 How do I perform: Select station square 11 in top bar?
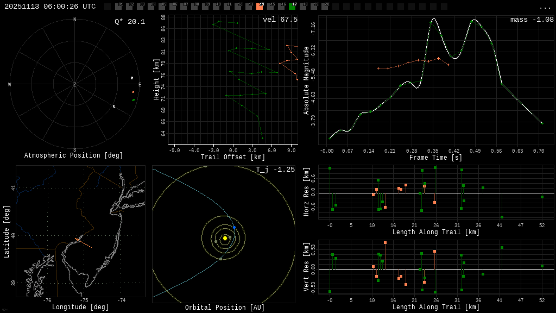coord(228,7)
